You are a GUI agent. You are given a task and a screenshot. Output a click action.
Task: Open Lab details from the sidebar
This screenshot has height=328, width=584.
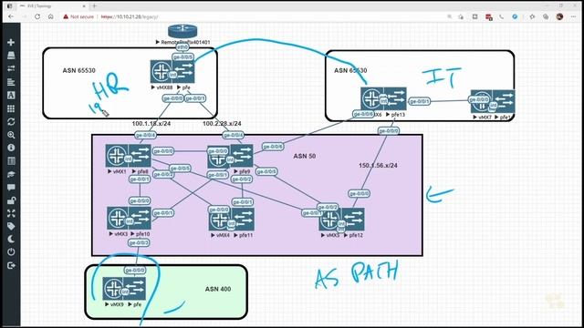[x=11, y=161]
